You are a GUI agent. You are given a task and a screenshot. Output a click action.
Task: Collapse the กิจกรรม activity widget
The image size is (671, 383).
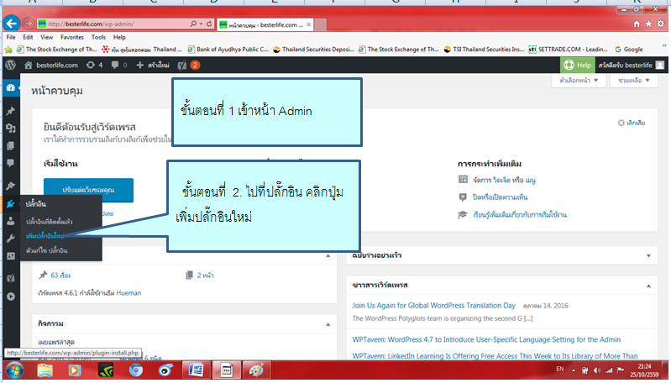[328, 324]
